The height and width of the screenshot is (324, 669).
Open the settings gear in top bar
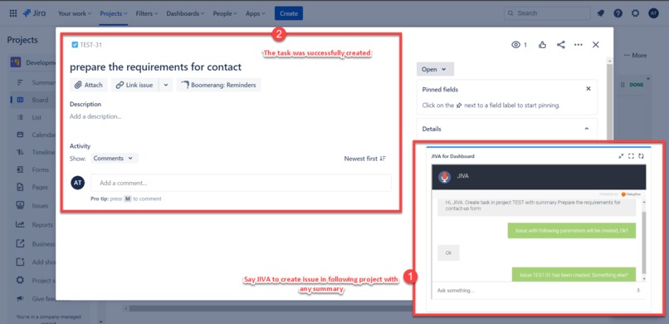click(635, 13)
